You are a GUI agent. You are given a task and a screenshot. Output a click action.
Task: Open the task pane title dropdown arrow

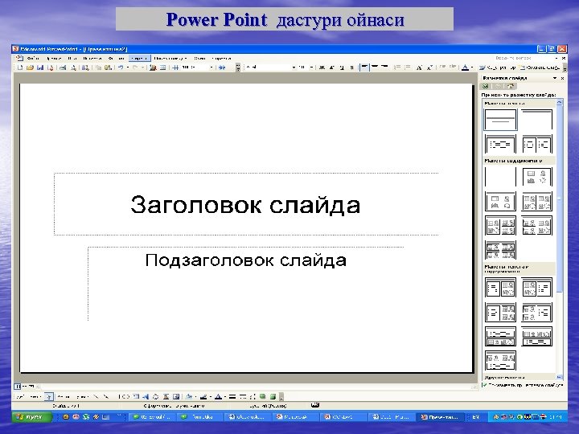click(555, 78)
